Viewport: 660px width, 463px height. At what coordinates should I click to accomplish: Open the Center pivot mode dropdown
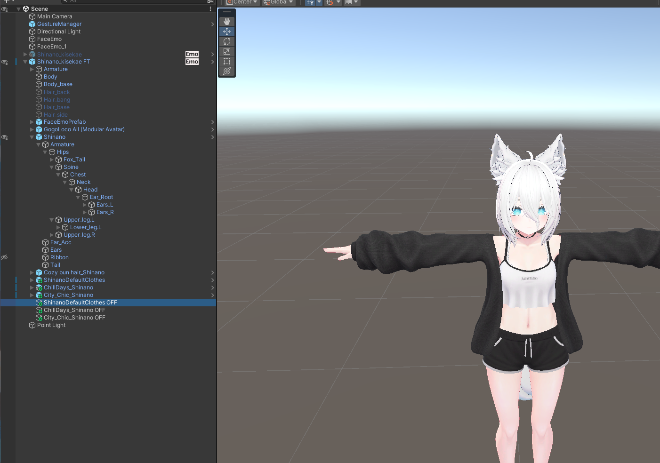(242, 2)
